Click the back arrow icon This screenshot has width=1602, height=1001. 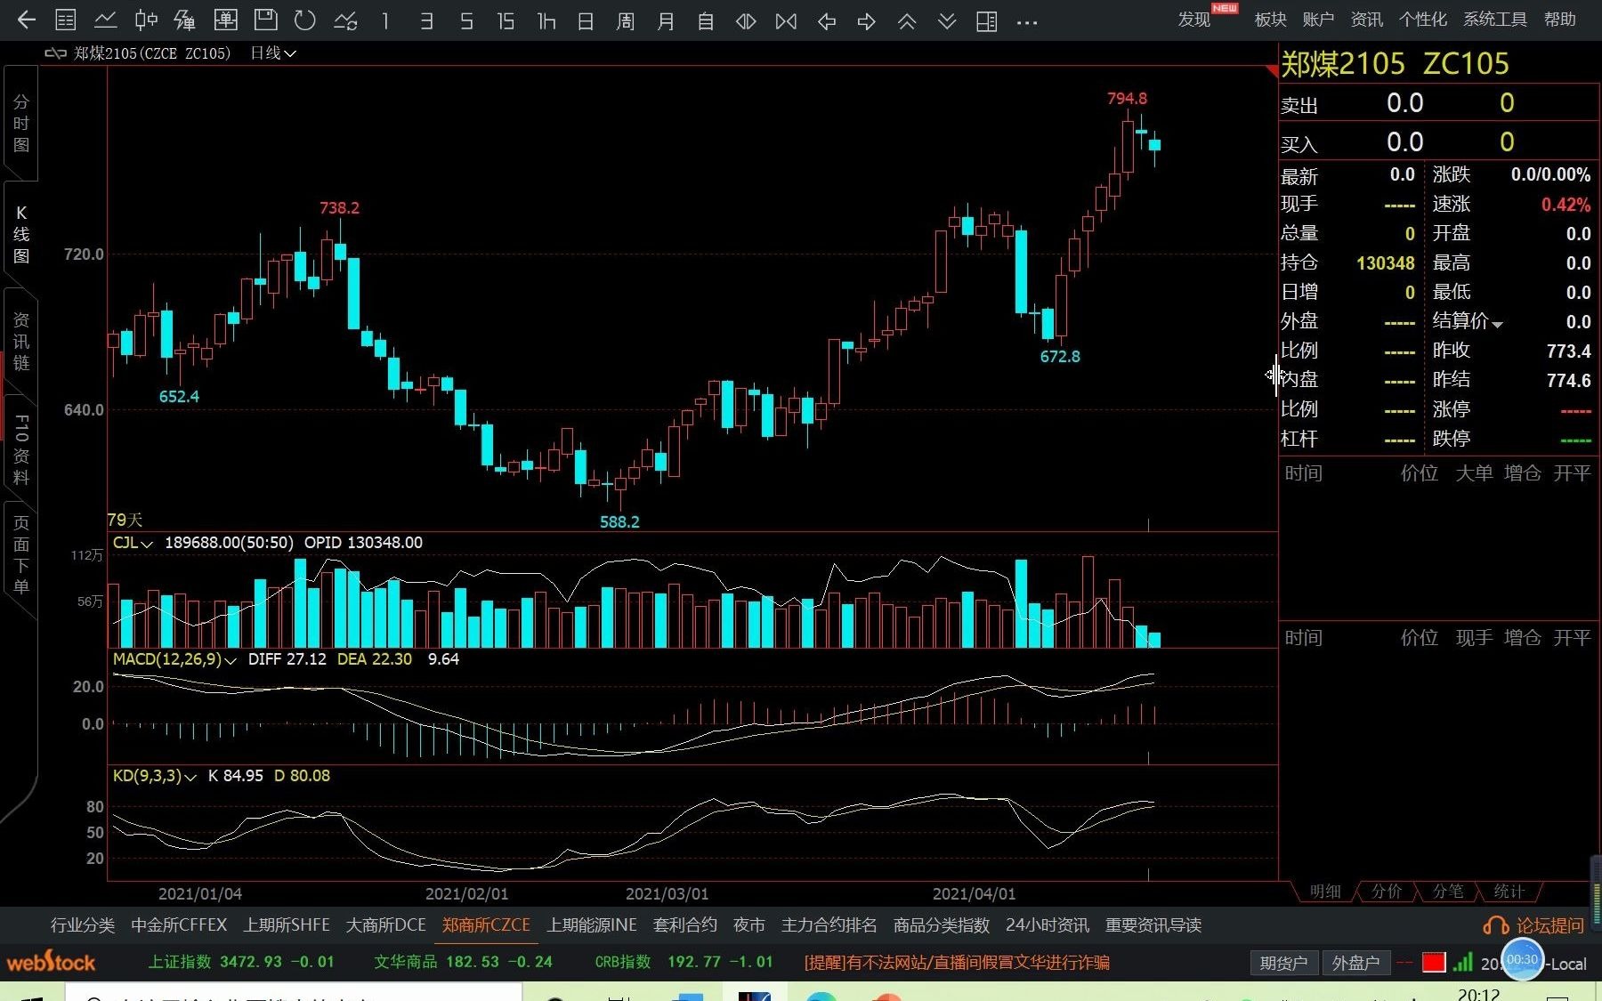27,20
